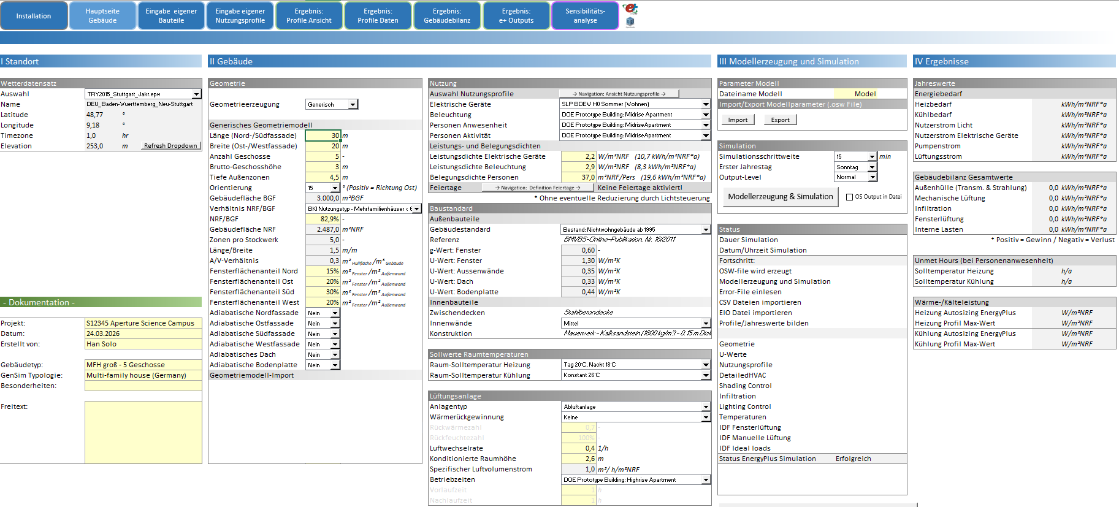Click the Heizung Autosizing EnergyPlus row
Screen dimensions: 1119x507
[x=1014, y=313]
